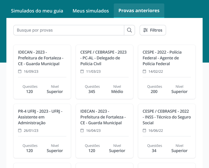
Task: Click the 200 questions count on Polícia Federal card
Action: 154,92
